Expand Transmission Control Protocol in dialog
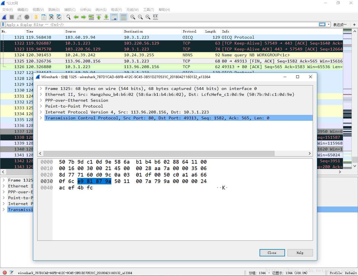This screenshot has width=358, height=276. [x=41, y=118]
